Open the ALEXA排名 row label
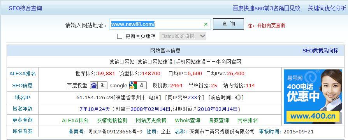Image resolution: width=348 pixels, height=140 pixels. tap(23, 74)
